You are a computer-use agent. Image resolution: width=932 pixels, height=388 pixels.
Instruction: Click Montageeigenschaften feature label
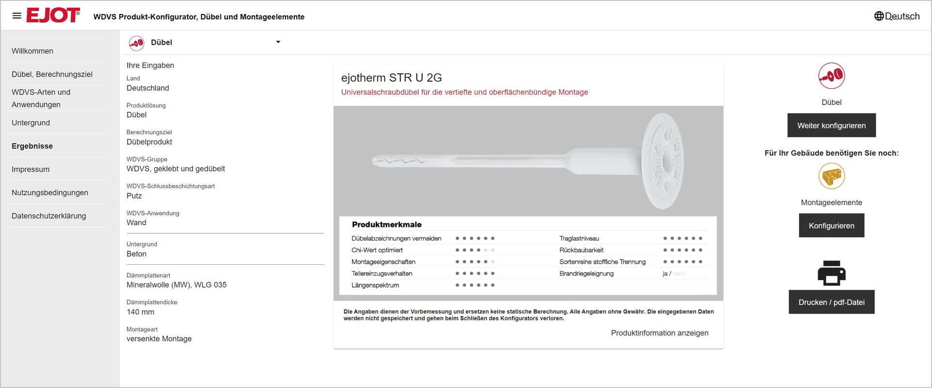pos(383,262)
